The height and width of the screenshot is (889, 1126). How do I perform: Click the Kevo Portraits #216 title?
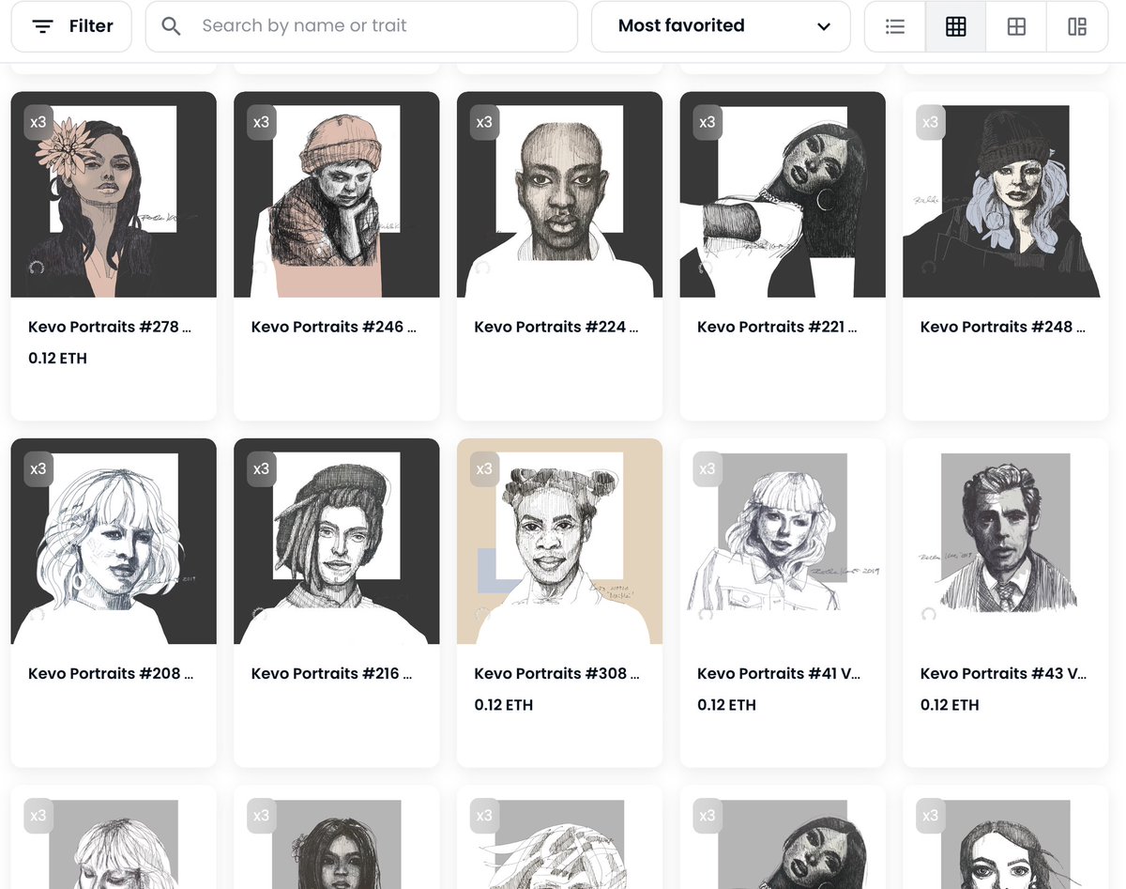point(332,673)
